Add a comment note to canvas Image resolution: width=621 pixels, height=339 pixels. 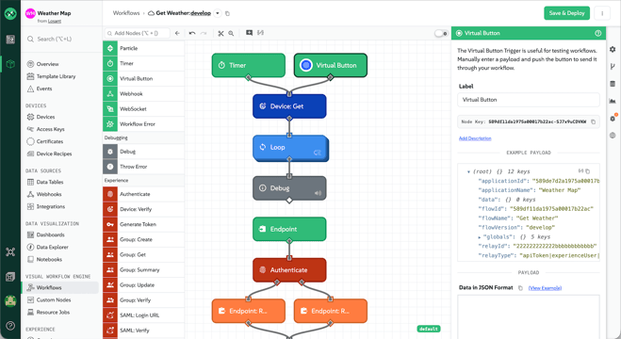[x=249, y=33]
